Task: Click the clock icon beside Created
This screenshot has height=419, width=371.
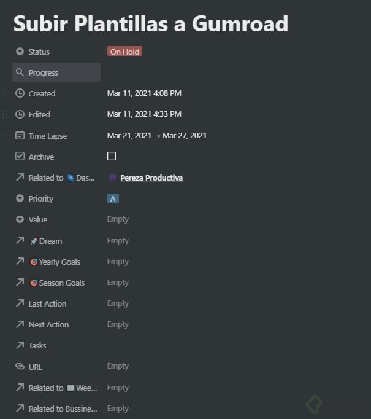Action: pos(20,93)
